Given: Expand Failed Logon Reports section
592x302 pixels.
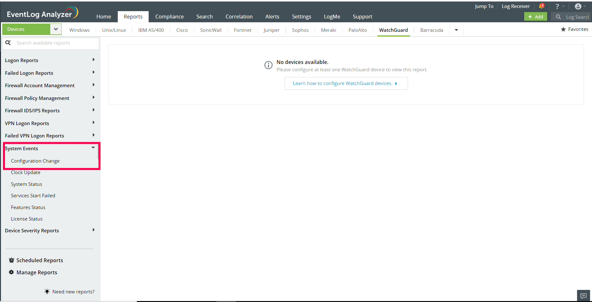Looking at the screenshot, I should pos(94,72).
